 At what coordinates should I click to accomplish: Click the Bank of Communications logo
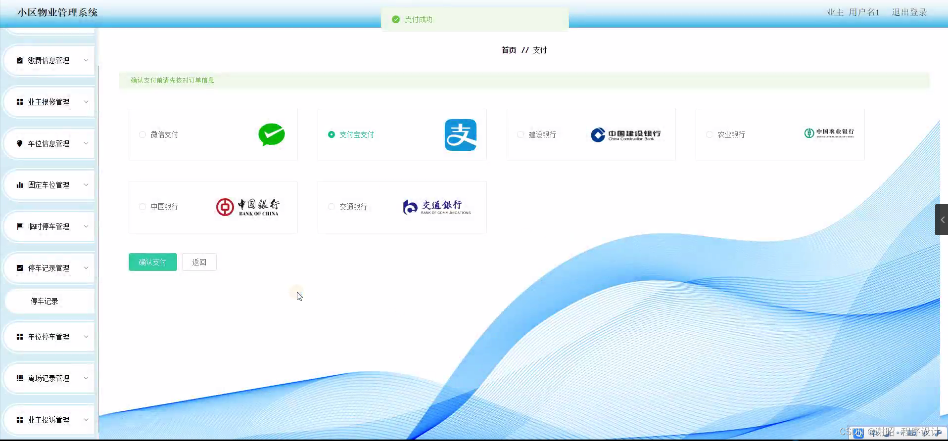(x=437, y=207)
